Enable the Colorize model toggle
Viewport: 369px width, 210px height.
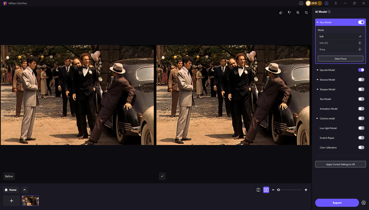coord(361,118)
